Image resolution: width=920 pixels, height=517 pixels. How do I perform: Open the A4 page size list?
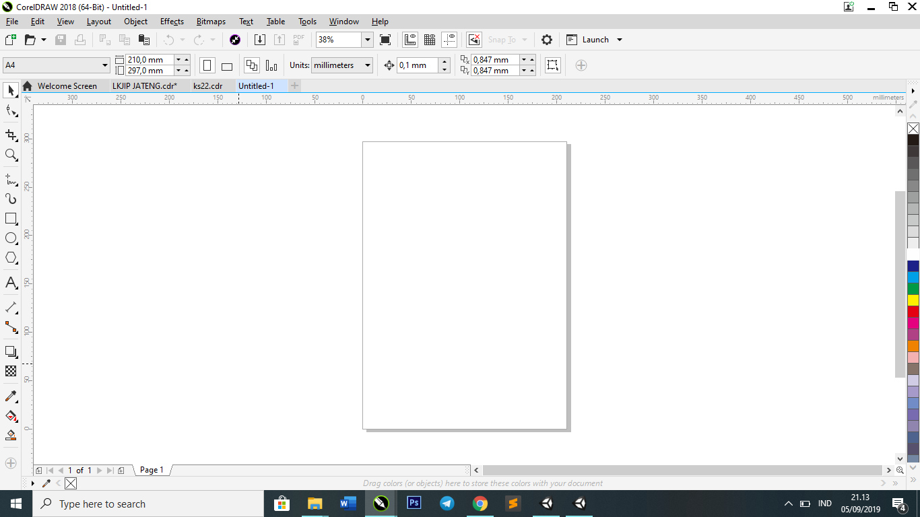click(104, 65)
